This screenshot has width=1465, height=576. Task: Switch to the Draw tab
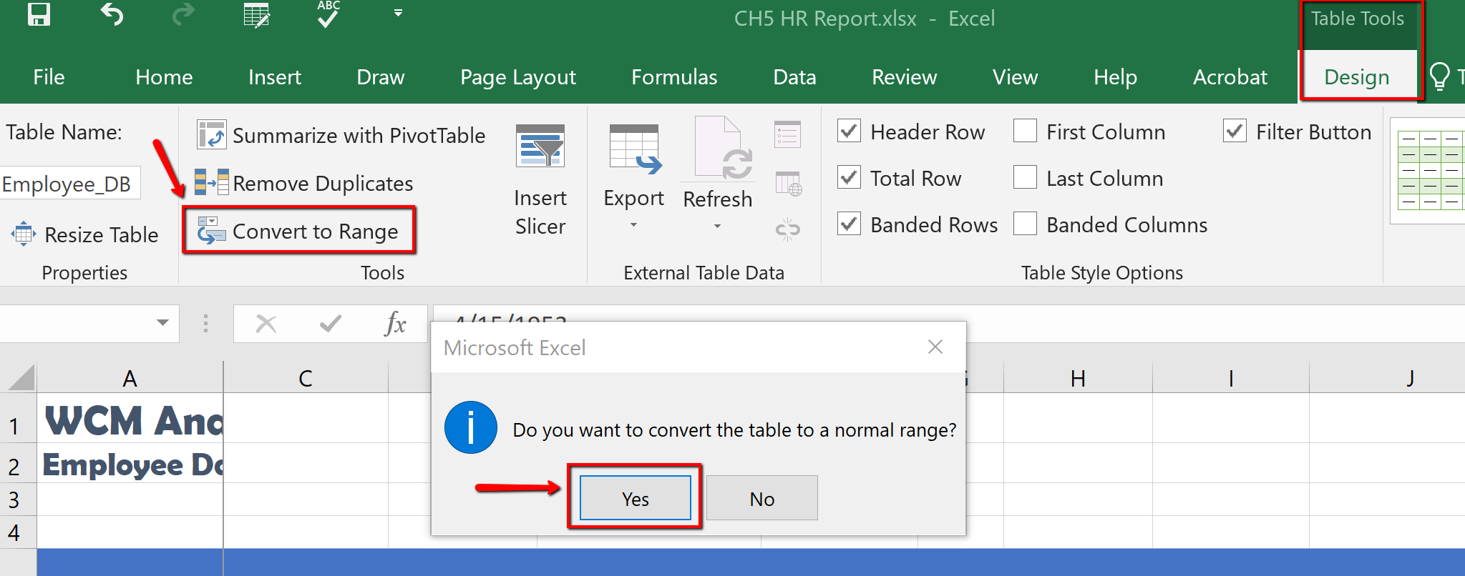(x=381, y=76)
